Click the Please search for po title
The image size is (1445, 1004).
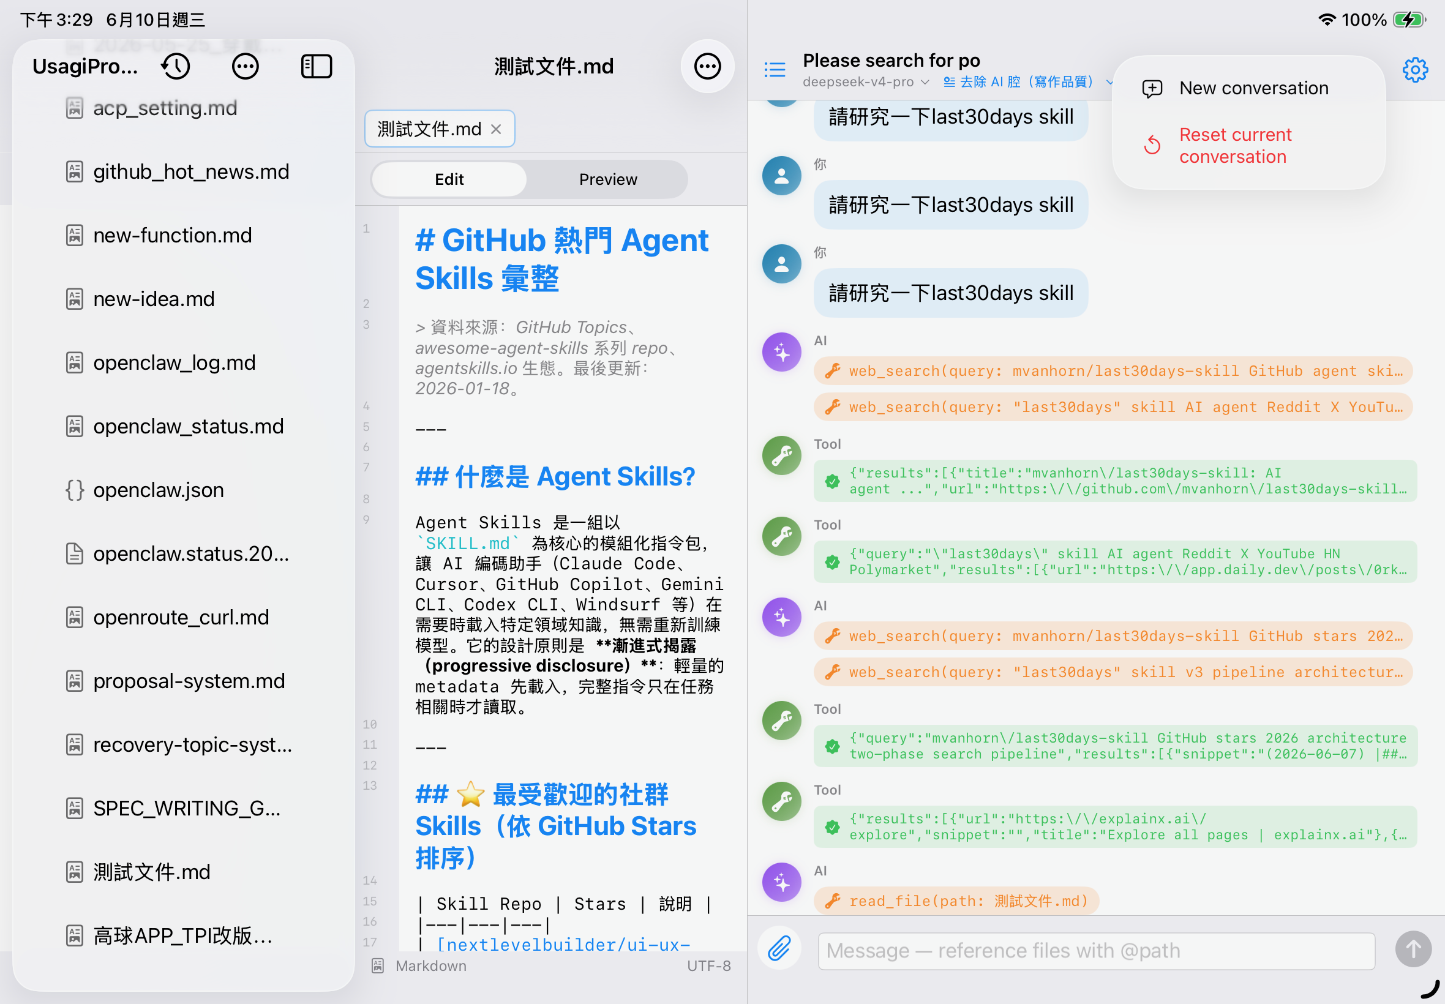point(891,61)
